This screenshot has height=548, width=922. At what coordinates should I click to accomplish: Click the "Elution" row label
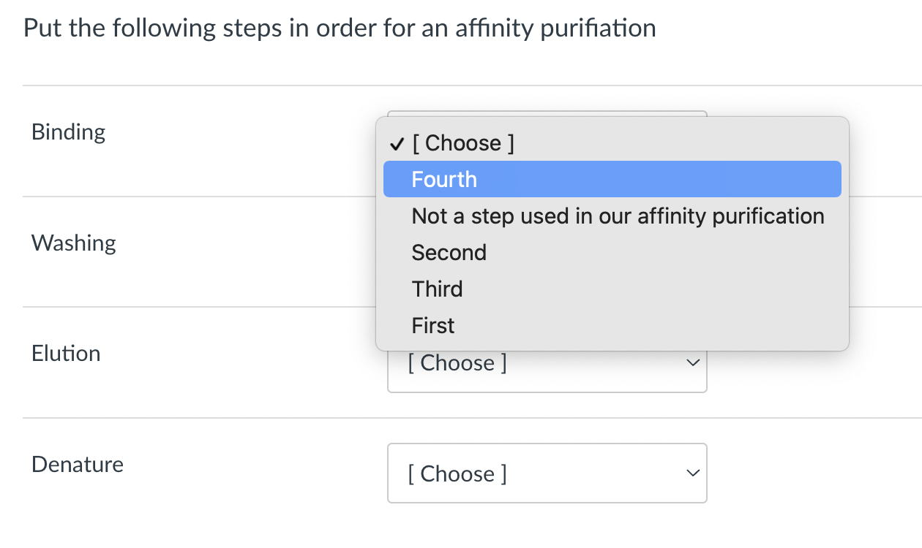tap(66, 353)
